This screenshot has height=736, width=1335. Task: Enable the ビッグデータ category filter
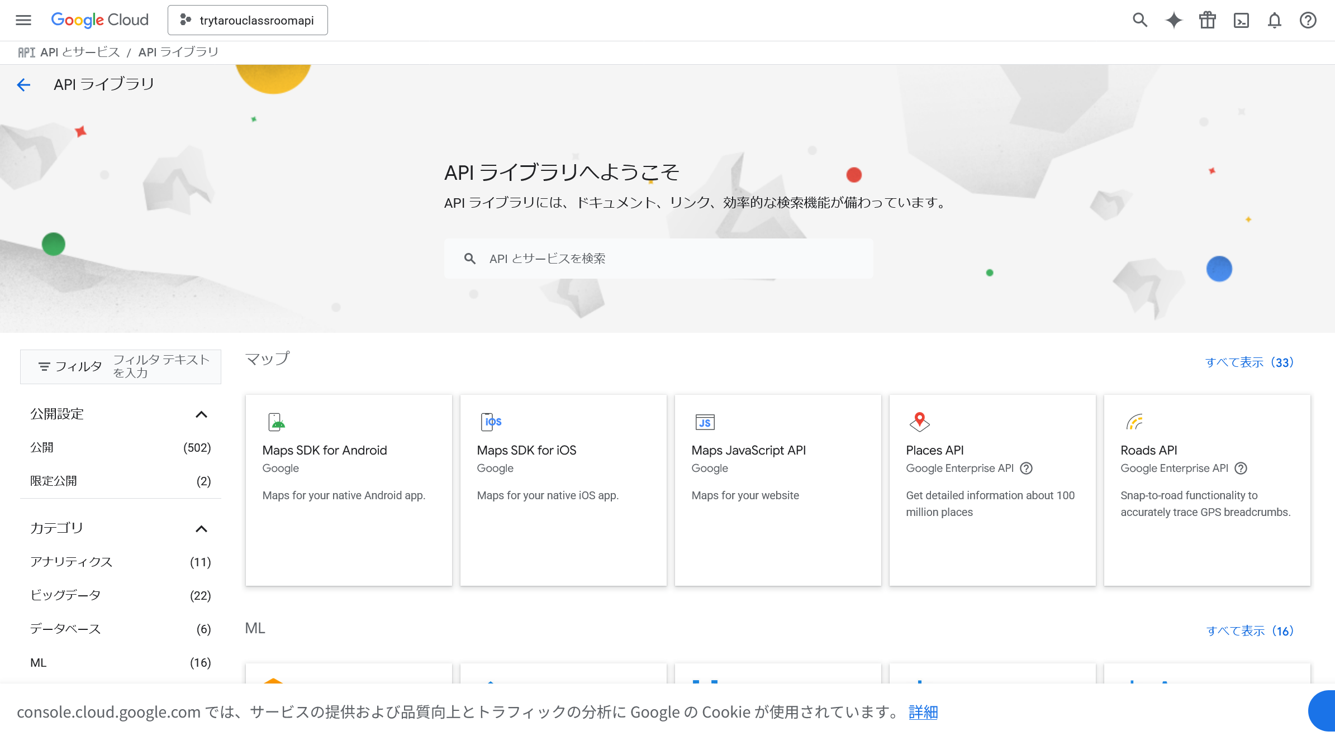pyautogui.click(x=64, y=595)
